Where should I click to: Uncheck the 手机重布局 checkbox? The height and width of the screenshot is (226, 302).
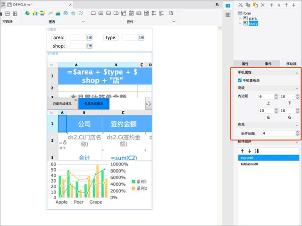[240, 80]
